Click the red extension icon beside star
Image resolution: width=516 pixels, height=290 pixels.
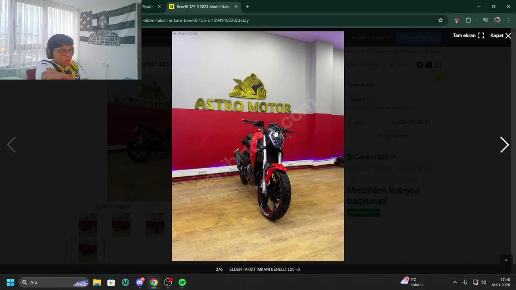456,20
